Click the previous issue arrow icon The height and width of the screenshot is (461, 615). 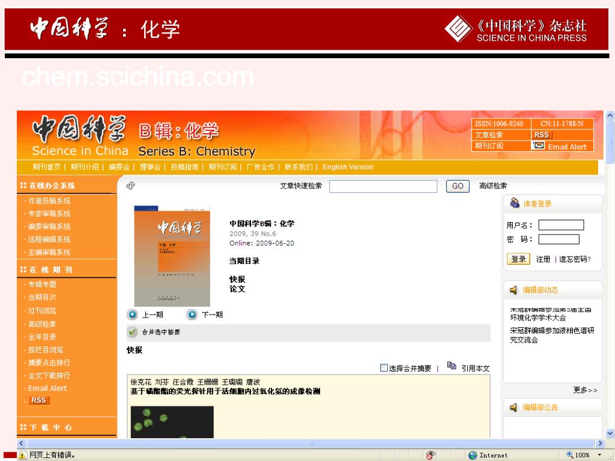pyautogui.click(x=133, y=315)
